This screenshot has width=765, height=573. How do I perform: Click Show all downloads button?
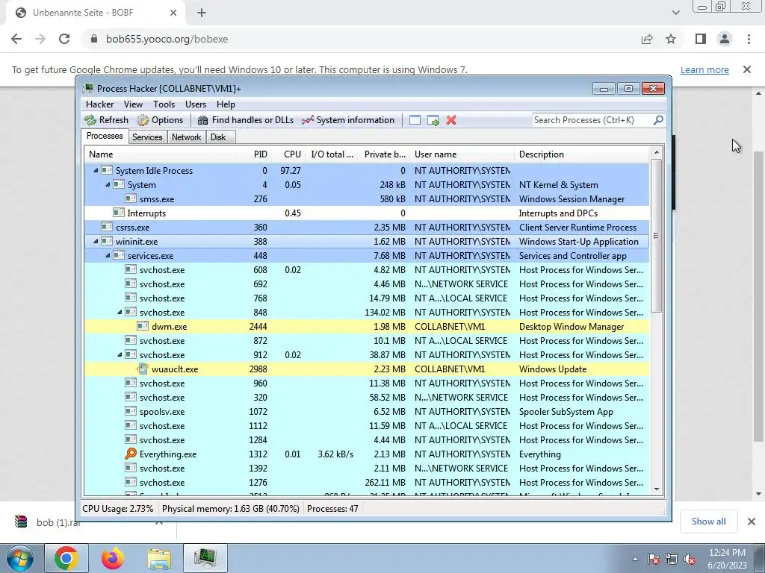click(708, 522)
